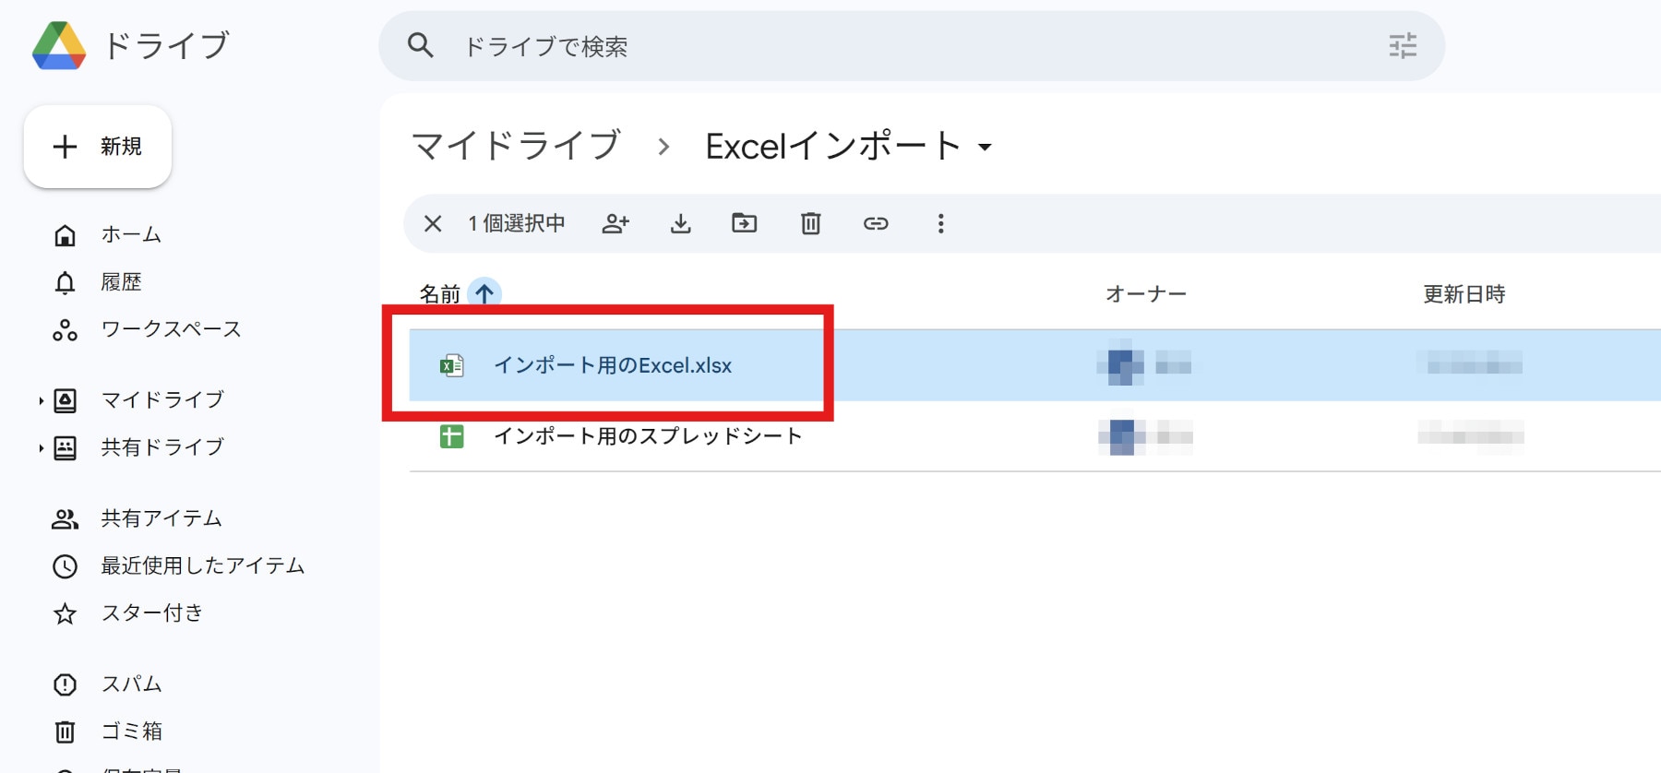This screenshot has width=1661, height=773.
Task: Click the 新規 button
Action: click(98, 147)
